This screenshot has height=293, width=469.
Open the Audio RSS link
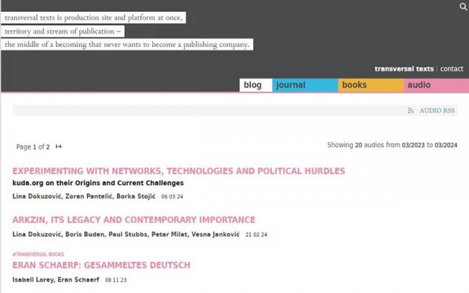[437, 111]
